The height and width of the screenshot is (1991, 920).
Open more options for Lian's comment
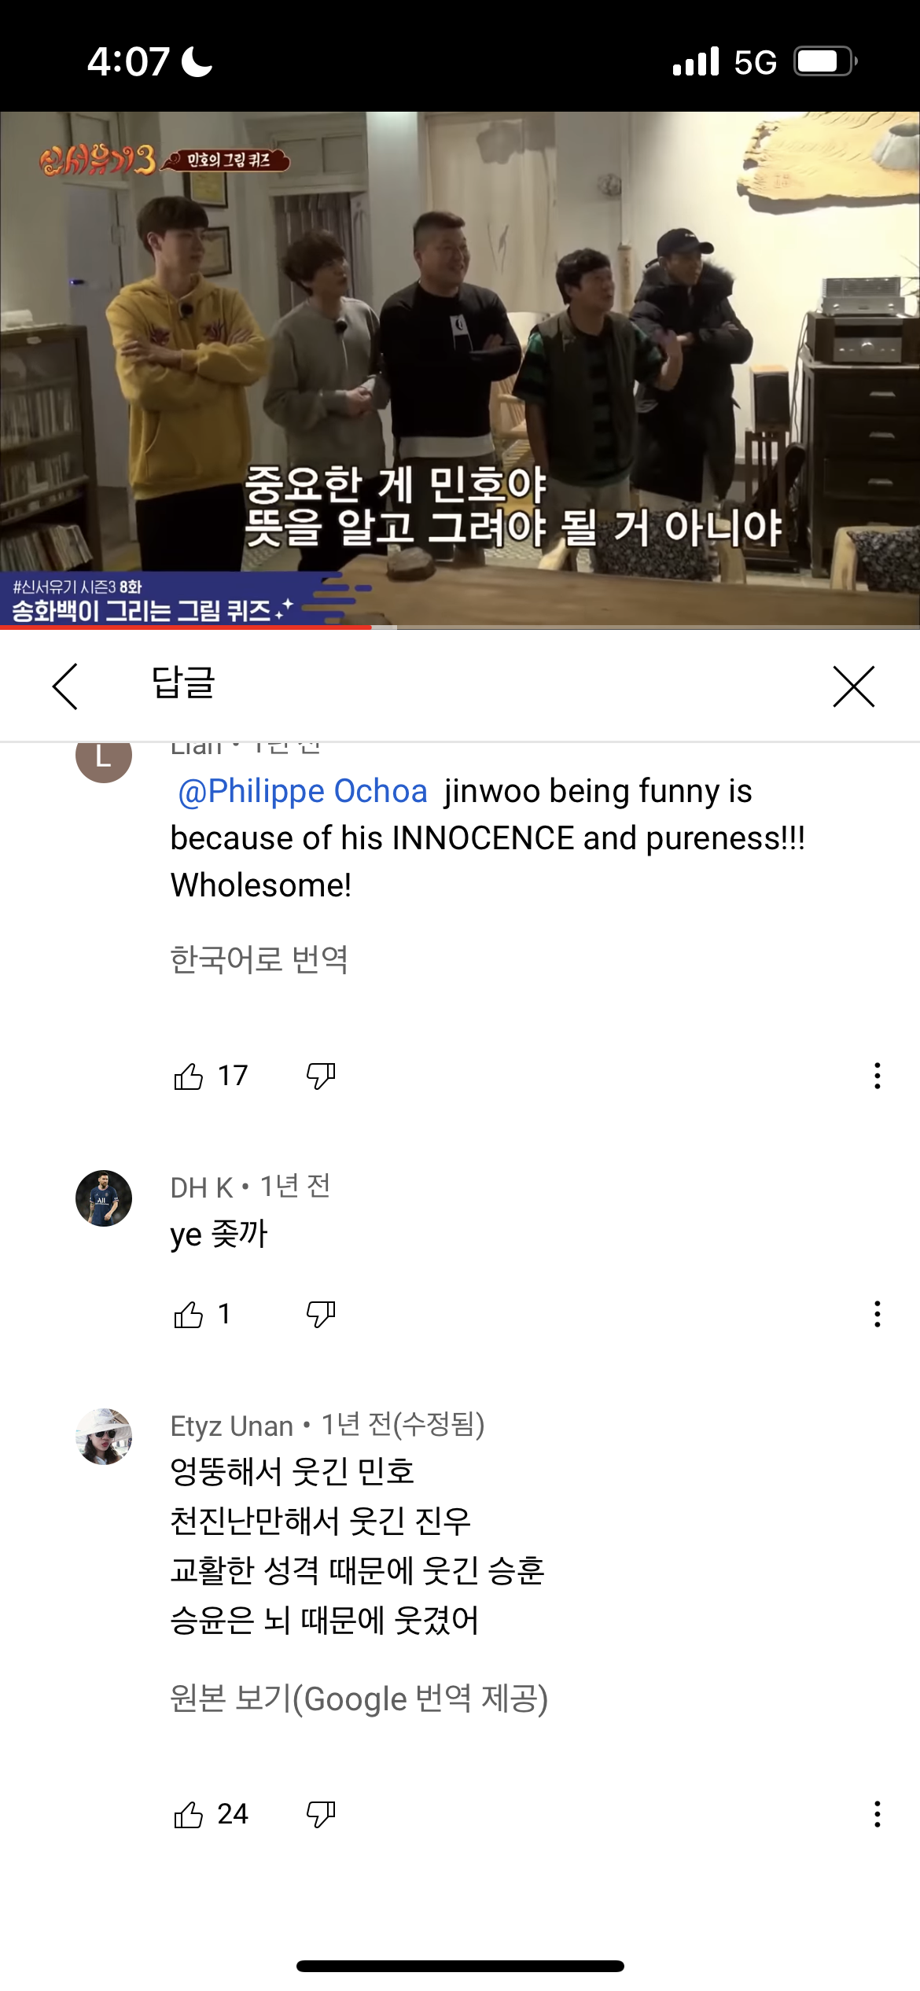coord(877,1076)
